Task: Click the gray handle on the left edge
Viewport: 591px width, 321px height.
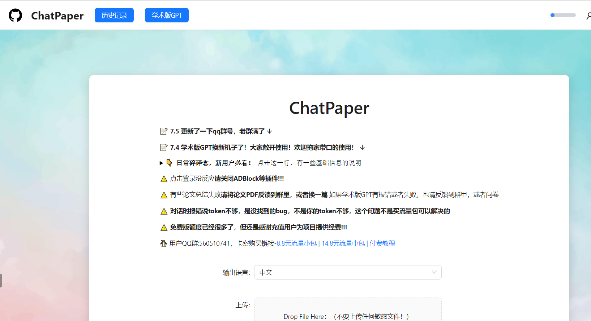Action: point(1,280)
